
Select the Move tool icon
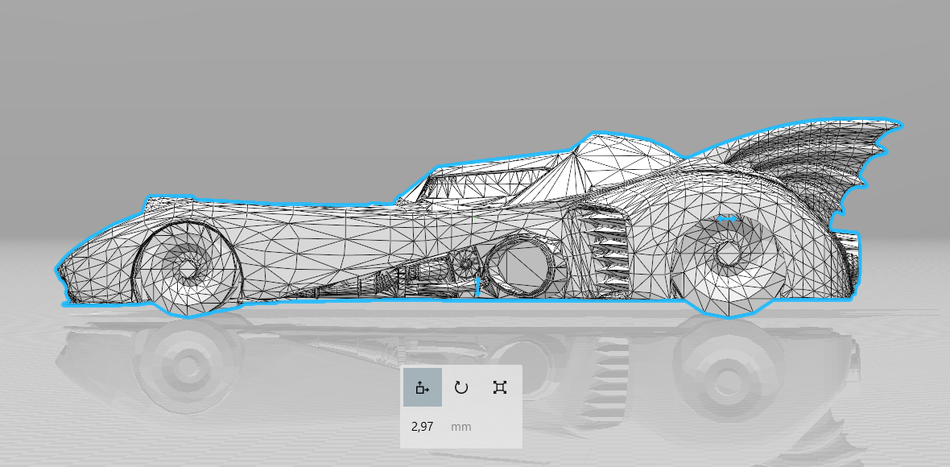click(x=423, y=387)
